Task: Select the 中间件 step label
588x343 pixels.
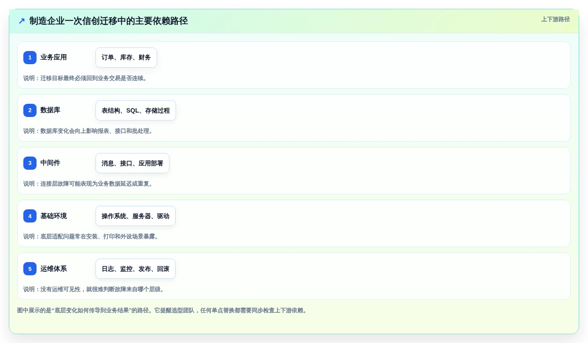Action: pos(50,163)
